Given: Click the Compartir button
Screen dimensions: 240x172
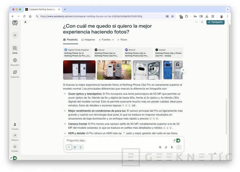Looking at the screenshot, I should coord(215,22).
